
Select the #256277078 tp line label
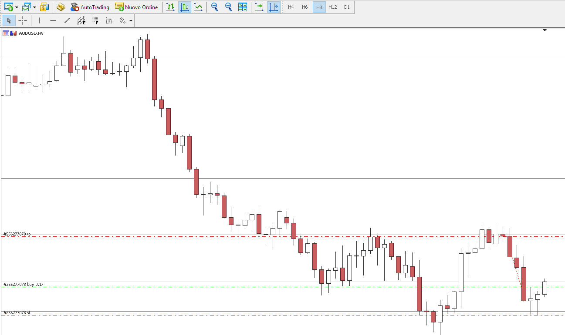(x=17, y=234)
